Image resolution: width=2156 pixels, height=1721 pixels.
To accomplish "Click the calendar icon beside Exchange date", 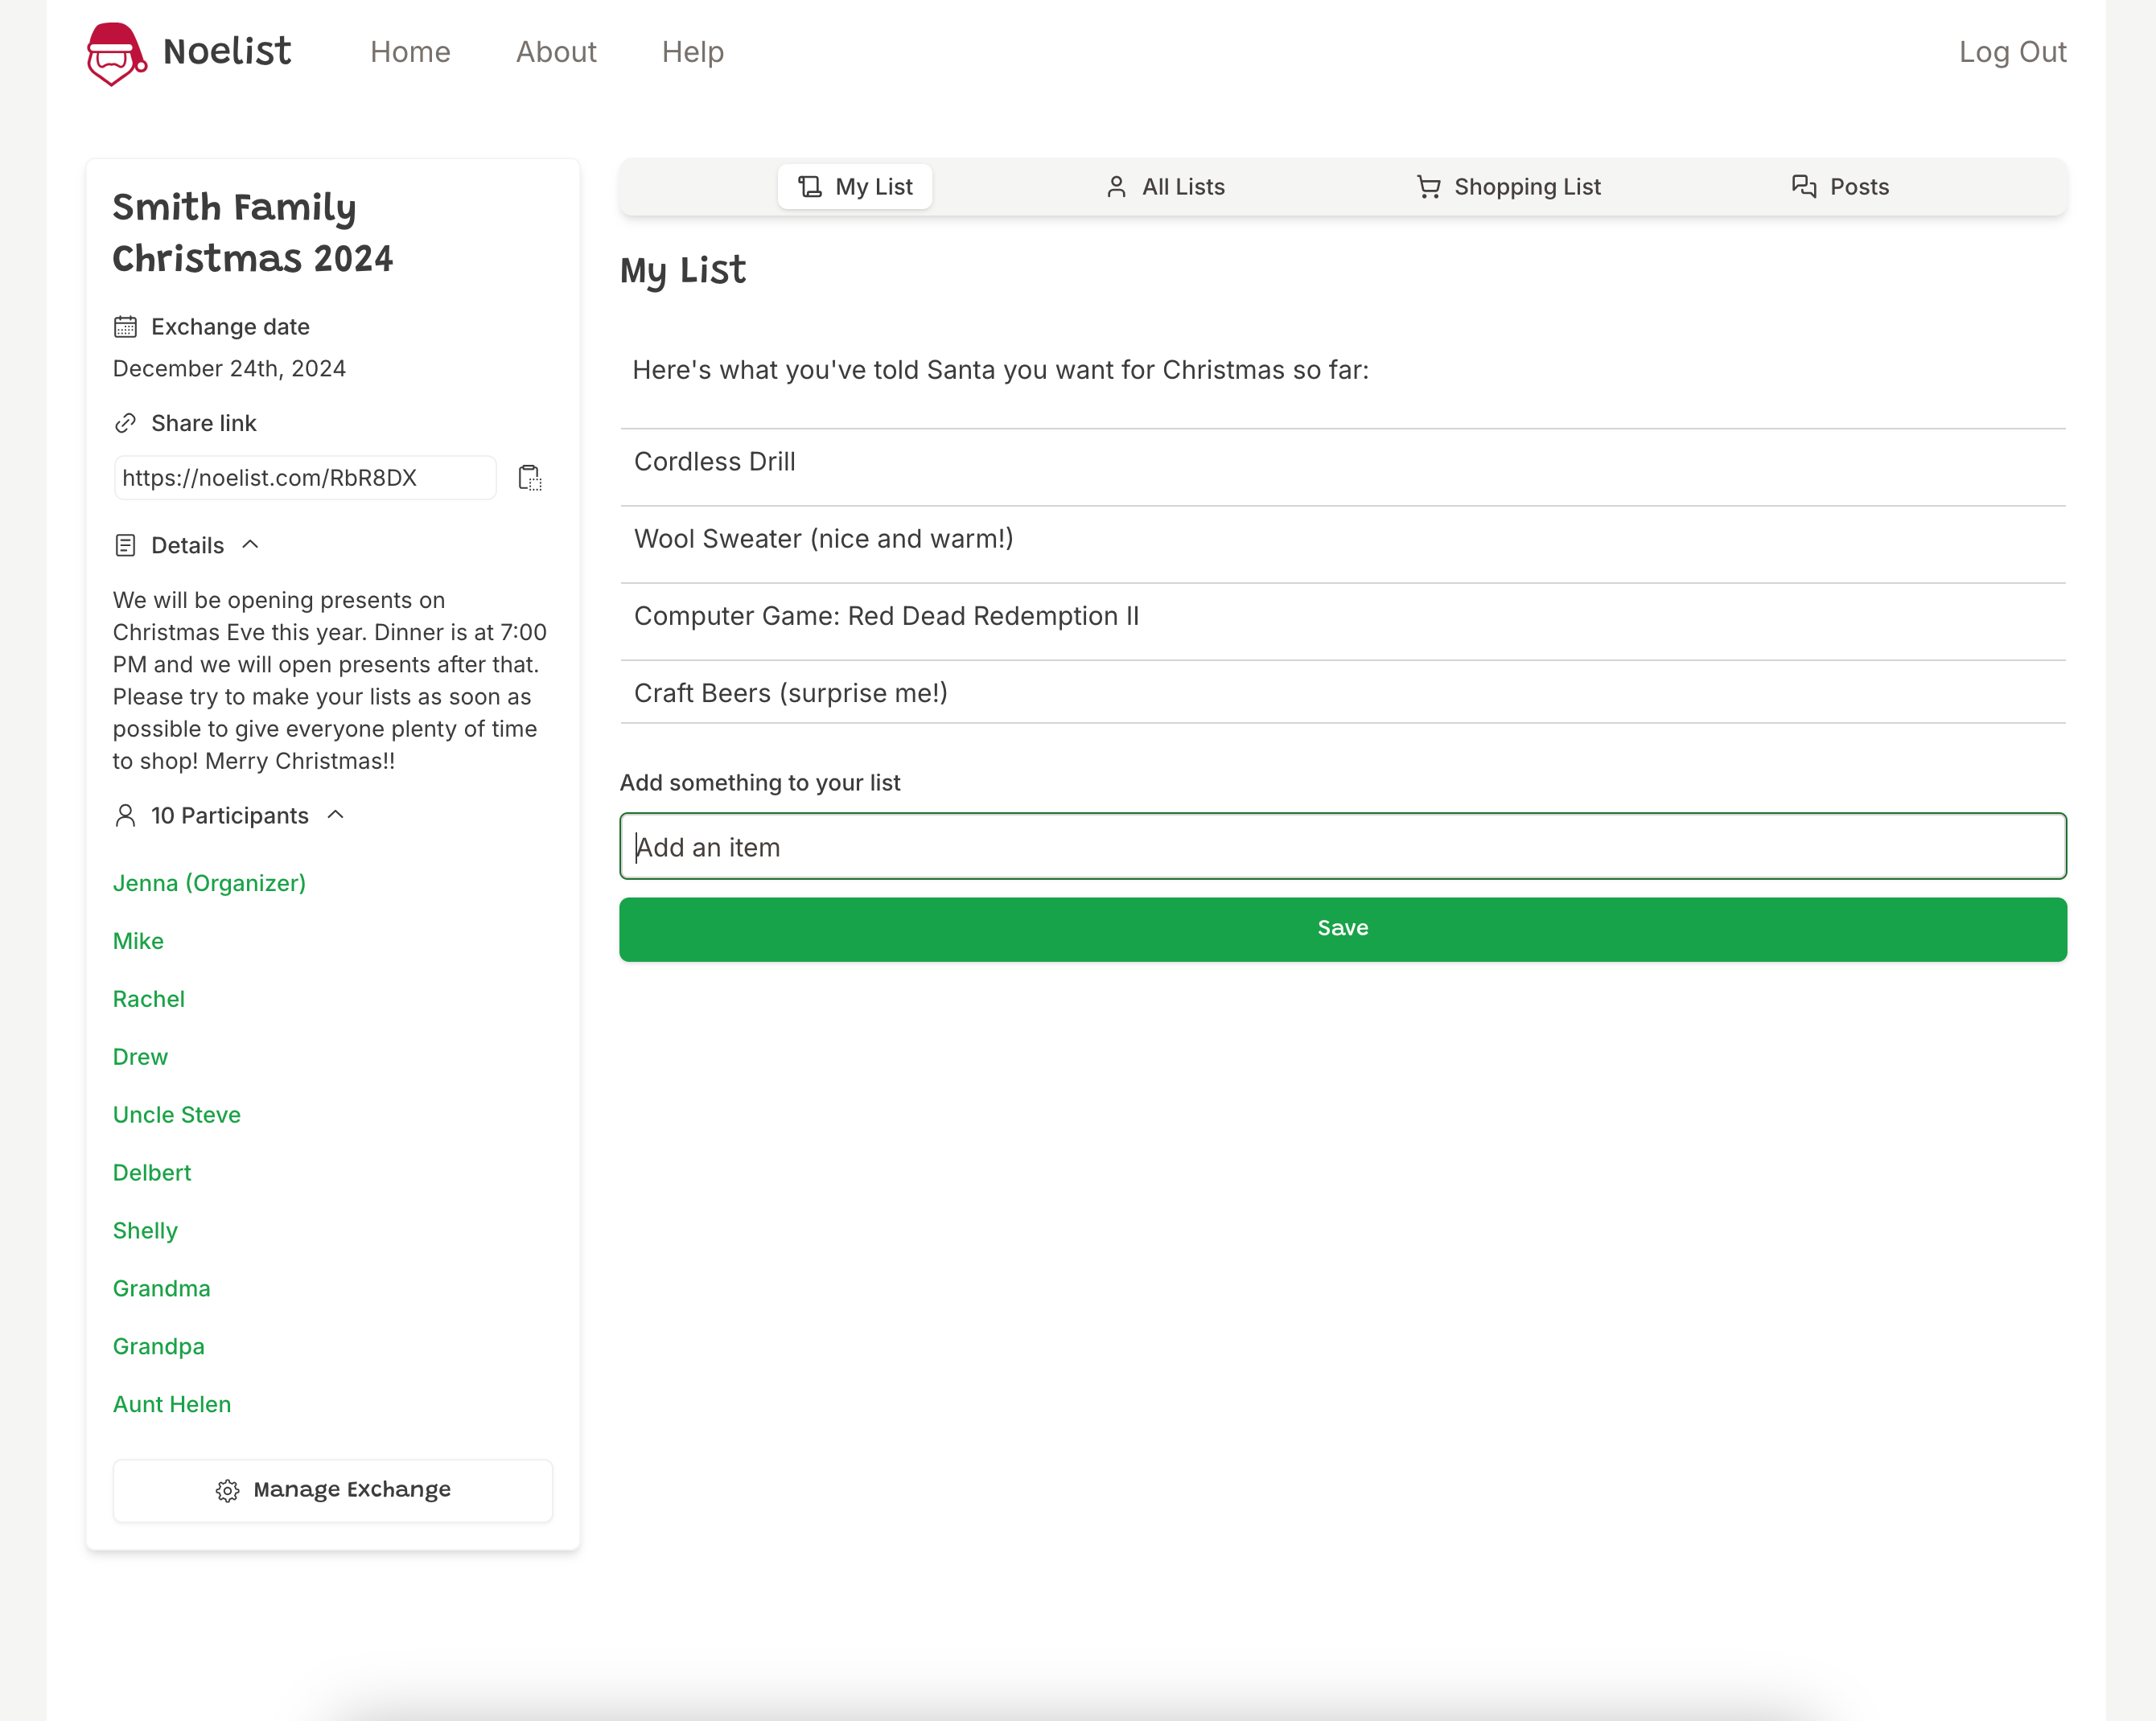I will point(125,327).
